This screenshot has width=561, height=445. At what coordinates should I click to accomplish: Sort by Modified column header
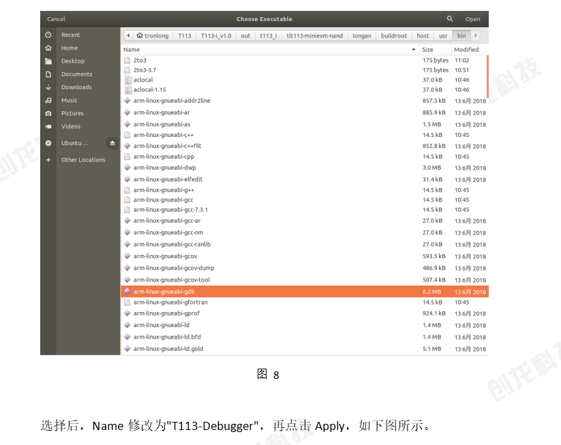pyautogui.click(x=470, y=49)
